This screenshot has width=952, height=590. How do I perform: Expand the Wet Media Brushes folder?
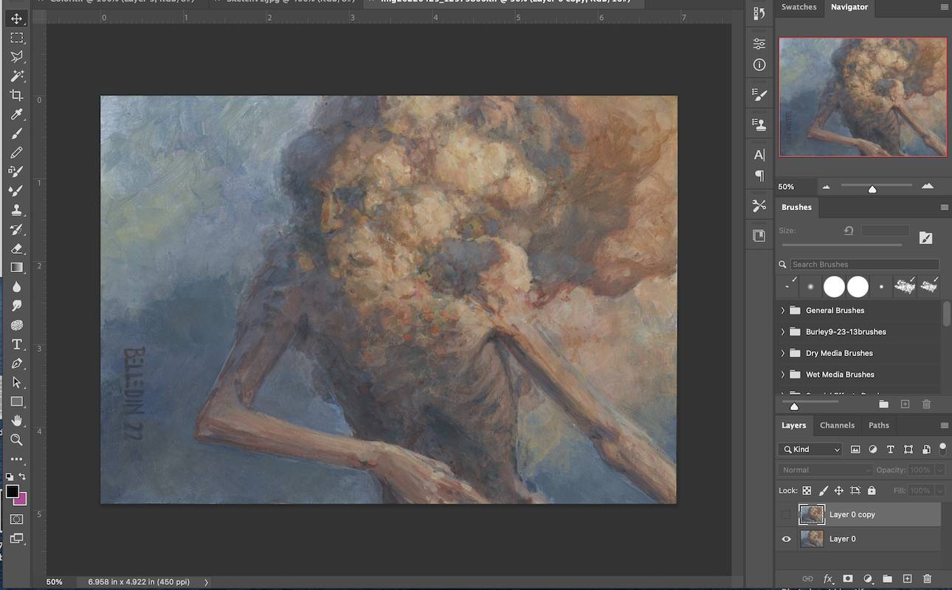pos(783,375)
